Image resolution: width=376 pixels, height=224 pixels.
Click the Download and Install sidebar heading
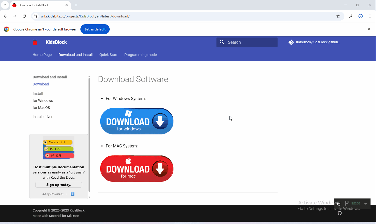[50, 77]
